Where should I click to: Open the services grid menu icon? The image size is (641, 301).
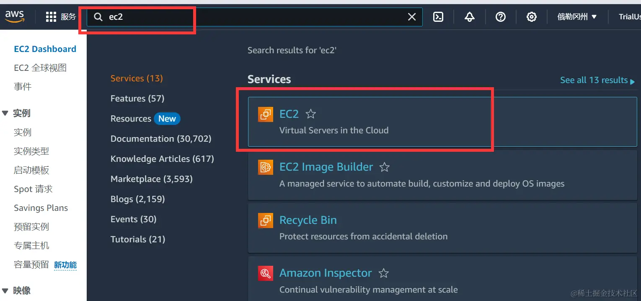click(51, 17)
